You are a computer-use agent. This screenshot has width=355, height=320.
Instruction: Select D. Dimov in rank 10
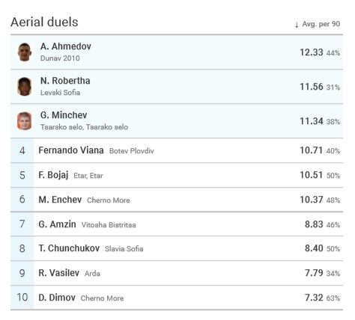[57, 298]
